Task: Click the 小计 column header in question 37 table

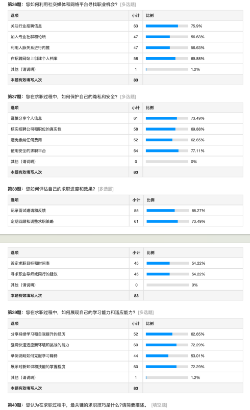Action: [x=136, y=108]
